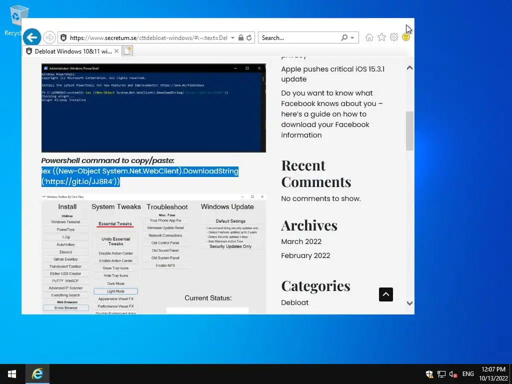The image size is (512, 384).
Task: Click the scrollbar up arrow
Action: [x=409, y=68]
